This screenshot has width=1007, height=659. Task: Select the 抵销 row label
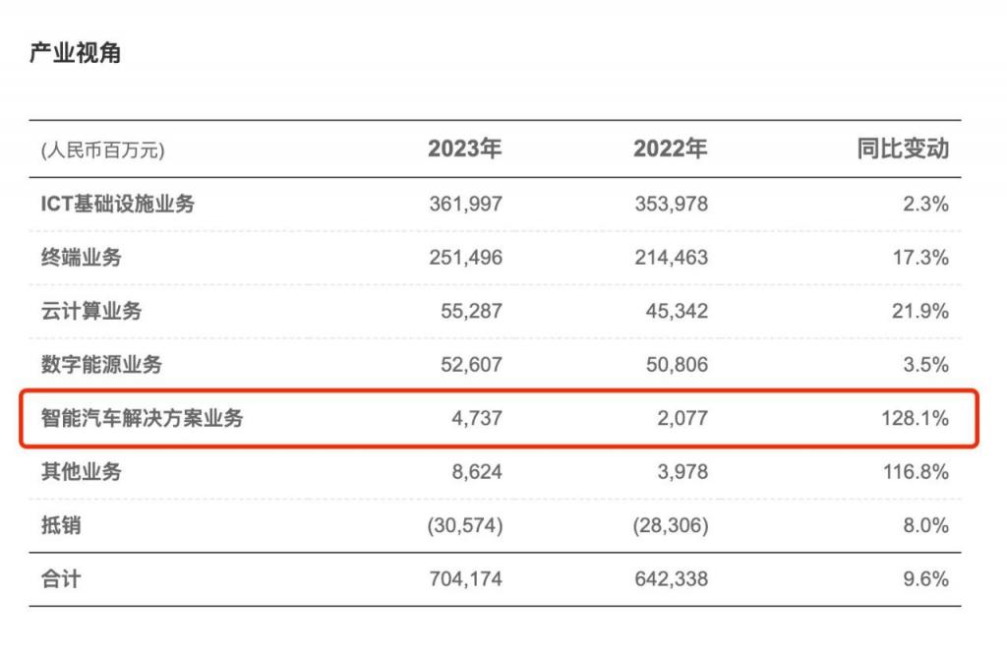click(61, 525)
